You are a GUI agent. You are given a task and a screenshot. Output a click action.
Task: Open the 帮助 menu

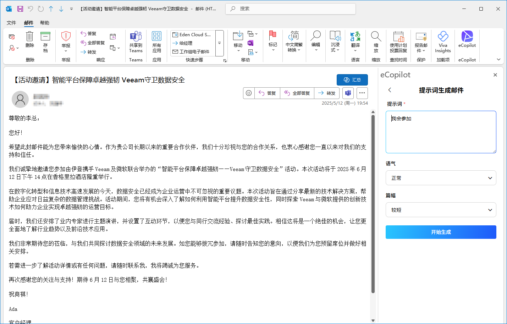[x=45, y=22]
